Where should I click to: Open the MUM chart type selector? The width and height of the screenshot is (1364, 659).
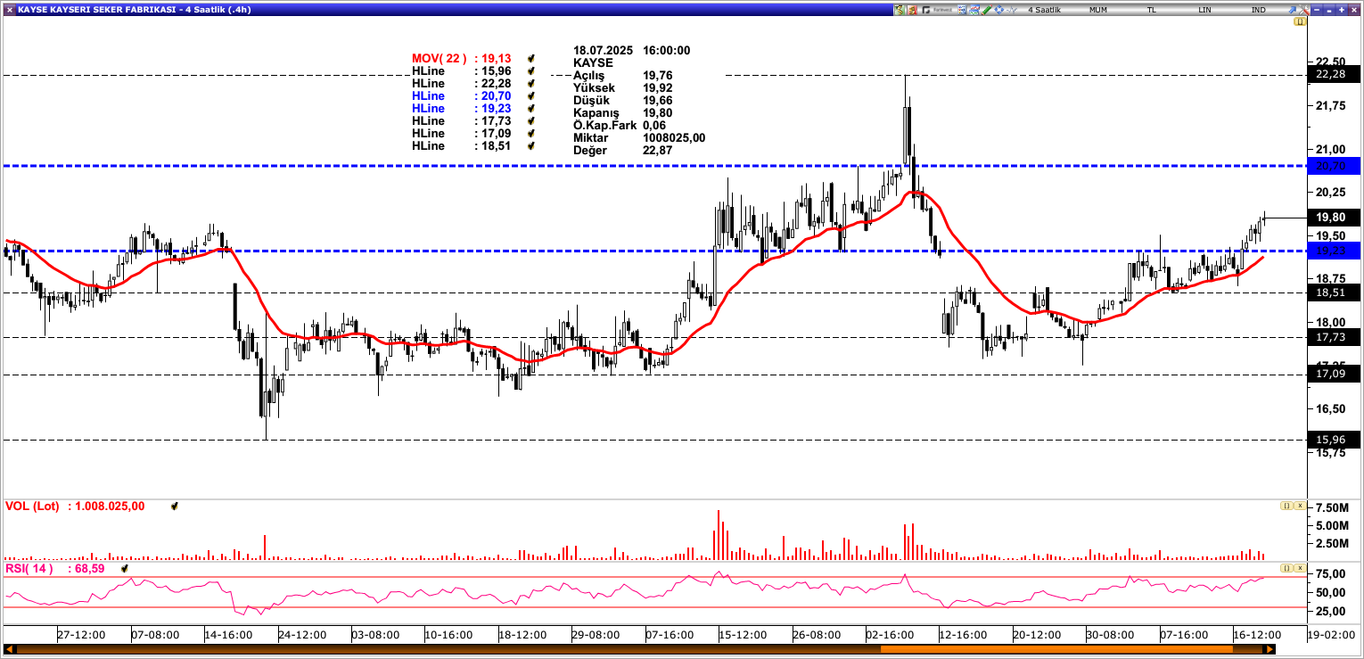(1098, 10)
